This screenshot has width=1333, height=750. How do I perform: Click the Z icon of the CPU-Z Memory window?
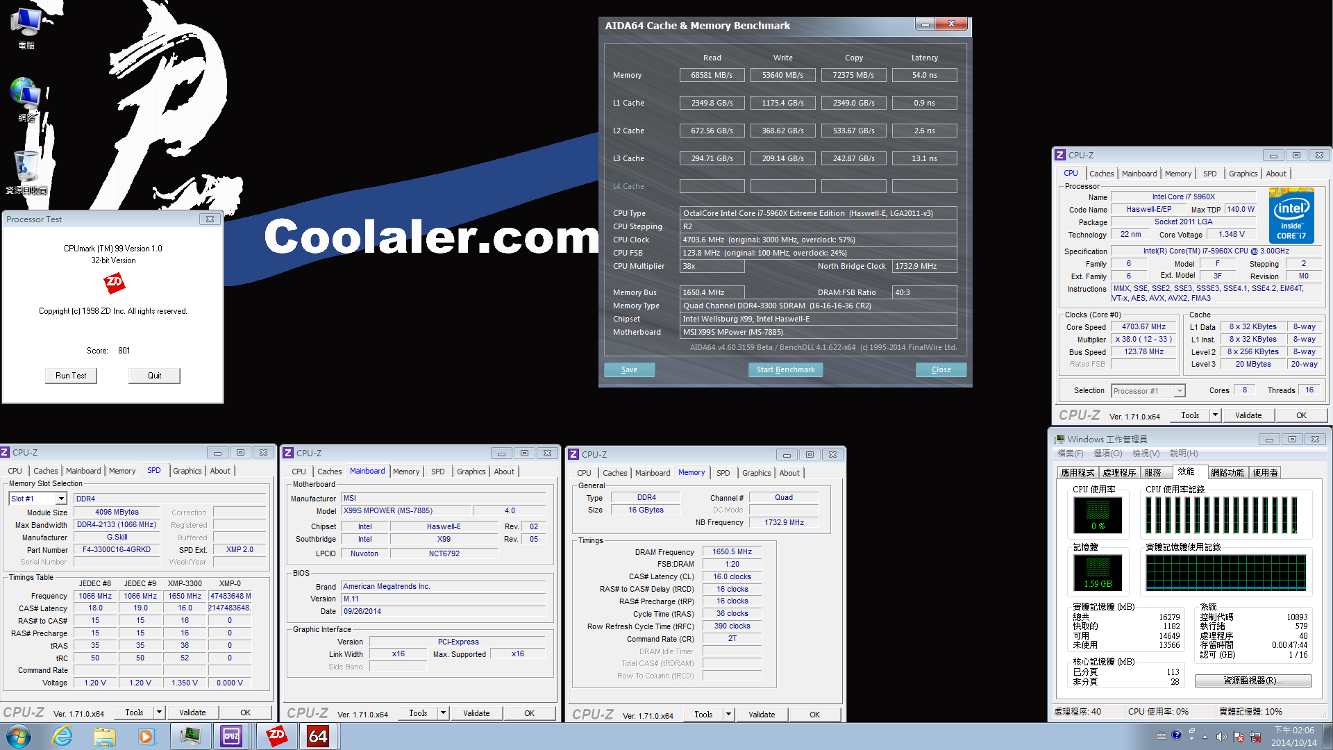coord(573,454)
